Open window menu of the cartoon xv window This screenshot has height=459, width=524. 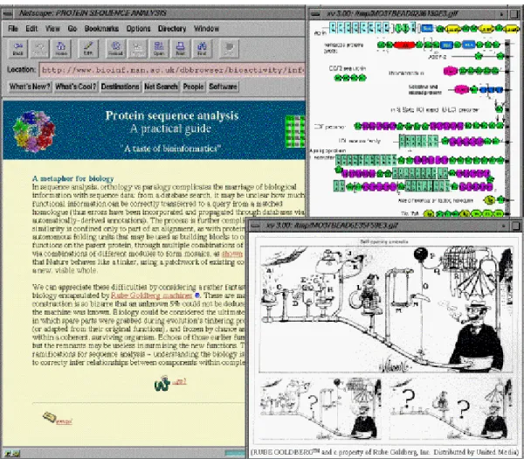(255, 226)
